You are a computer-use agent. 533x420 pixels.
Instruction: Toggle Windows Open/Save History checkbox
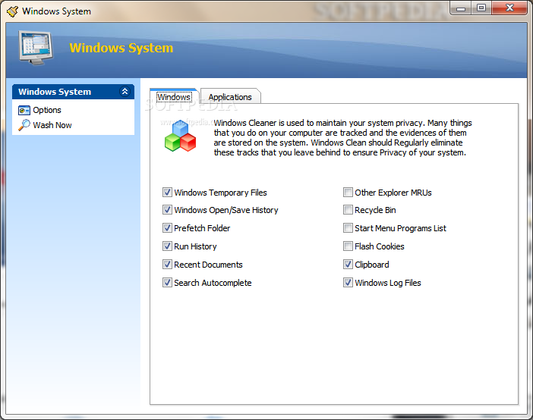point(167,210)
